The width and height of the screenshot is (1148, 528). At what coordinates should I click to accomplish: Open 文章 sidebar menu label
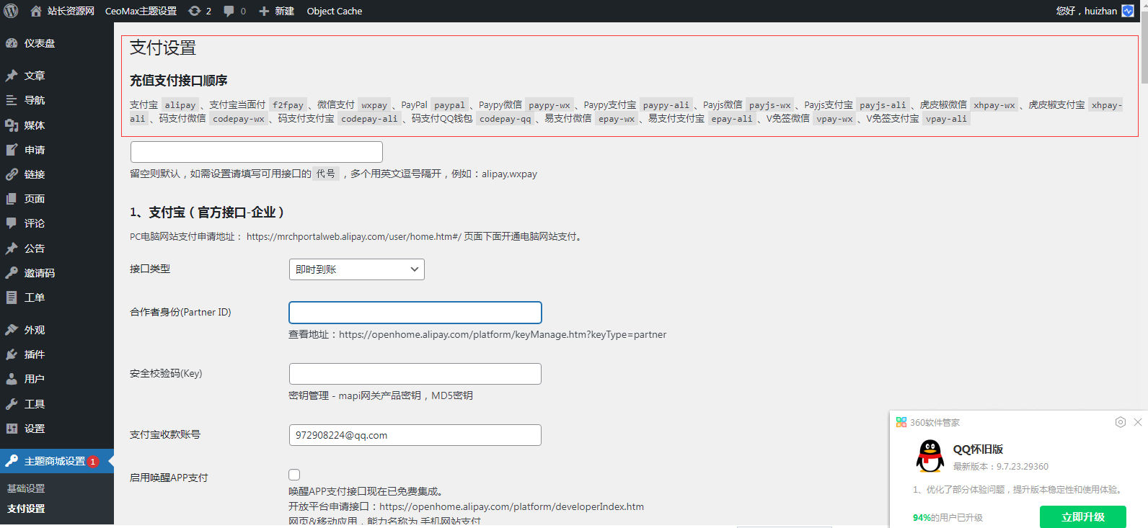(35, 76)
